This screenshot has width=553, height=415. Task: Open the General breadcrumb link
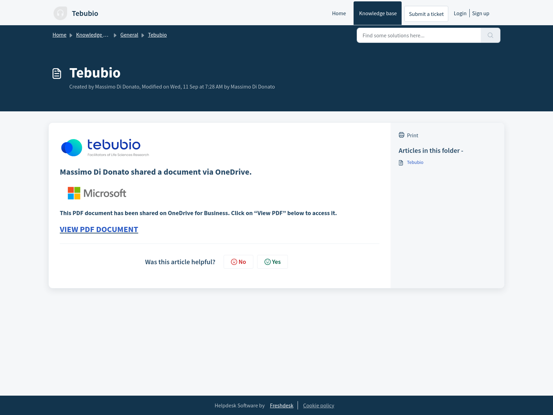click(129, 35)
